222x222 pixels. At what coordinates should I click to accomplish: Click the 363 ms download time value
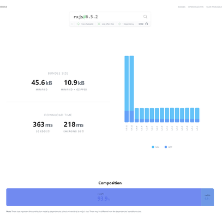point(43,124)
